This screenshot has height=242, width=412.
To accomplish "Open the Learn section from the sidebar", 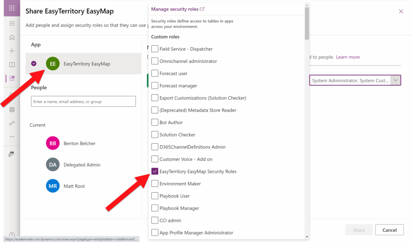I will [12, 64].
